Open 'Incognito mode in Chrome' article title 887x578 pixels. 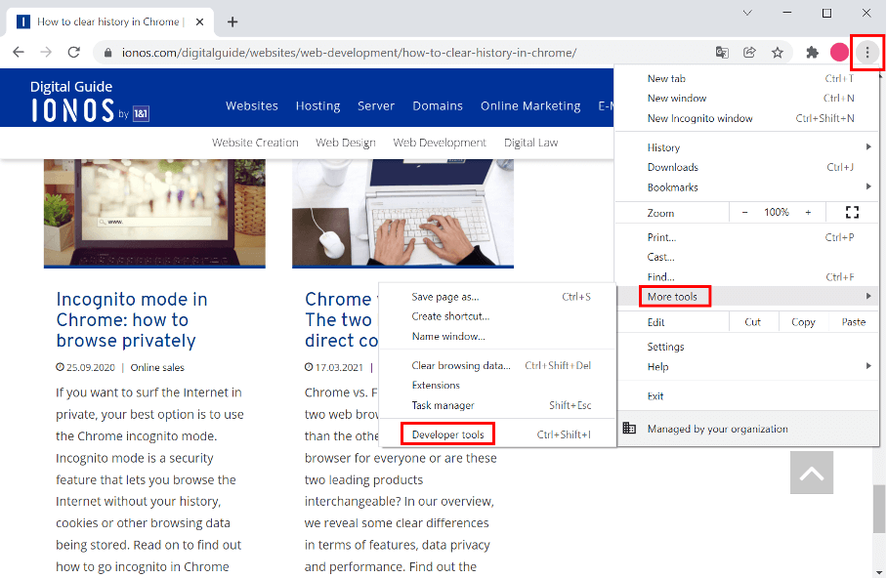coord(131,320)
